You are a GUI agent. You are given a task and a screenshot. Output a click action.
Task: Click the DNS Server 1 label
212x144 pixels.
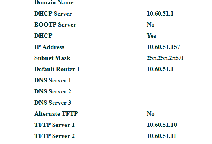point(53,80)
